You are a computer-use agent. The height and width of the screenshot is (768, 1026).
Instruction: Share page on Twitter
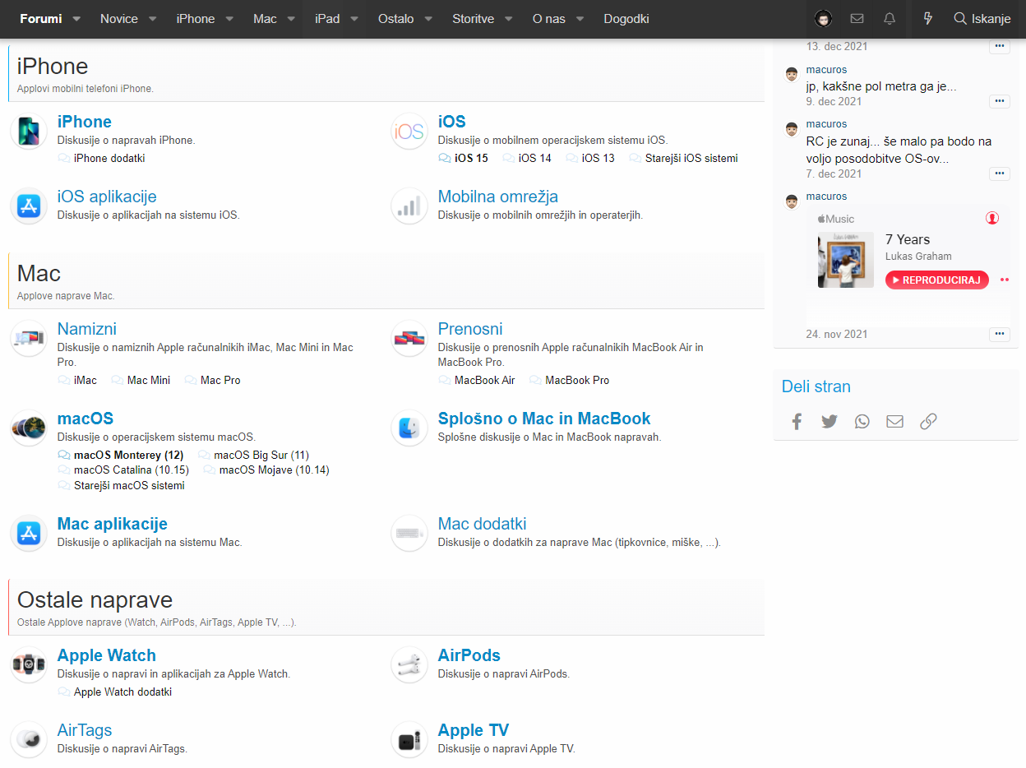point(830,422)
